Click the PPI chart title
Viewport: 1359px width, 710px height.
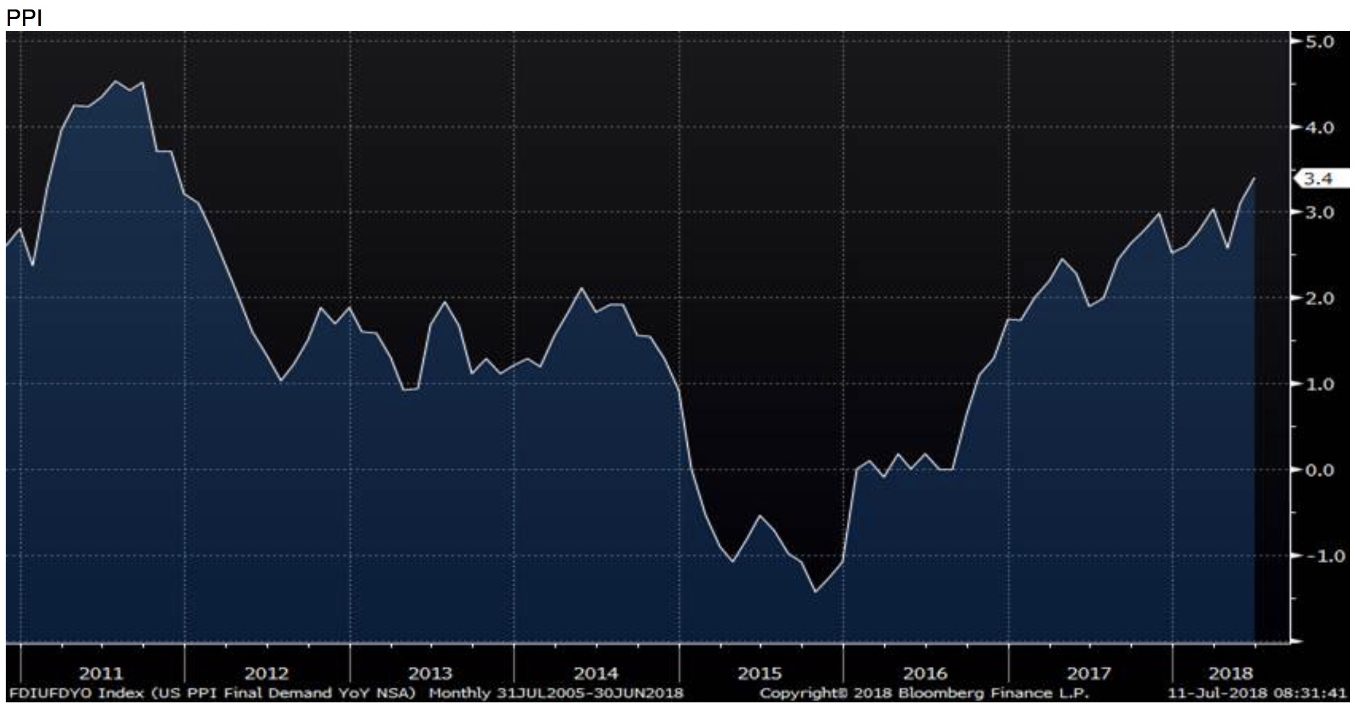pyautogui.click(x=24, y=18)
